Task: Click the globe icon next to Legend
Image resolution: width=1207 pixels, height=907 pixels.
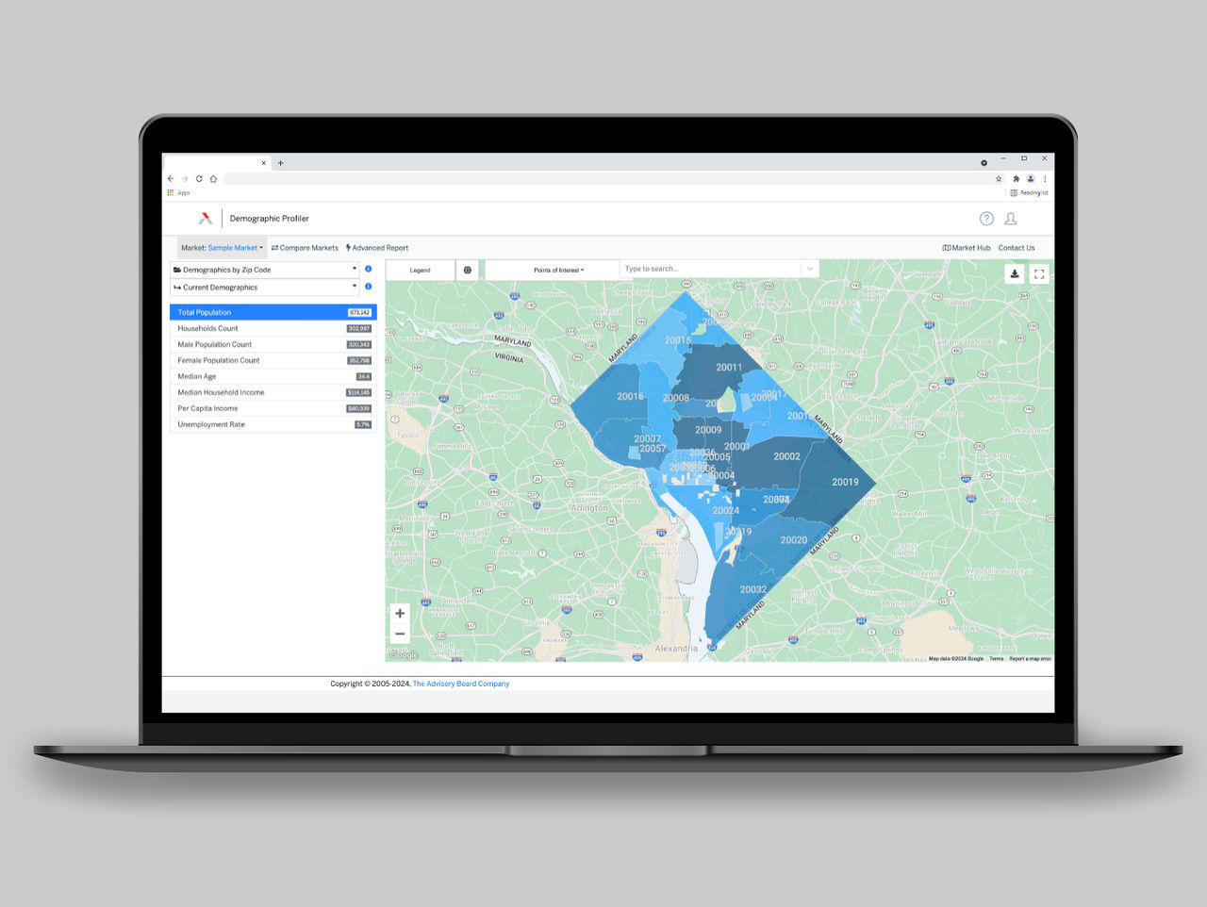Action: coord(468,270)
